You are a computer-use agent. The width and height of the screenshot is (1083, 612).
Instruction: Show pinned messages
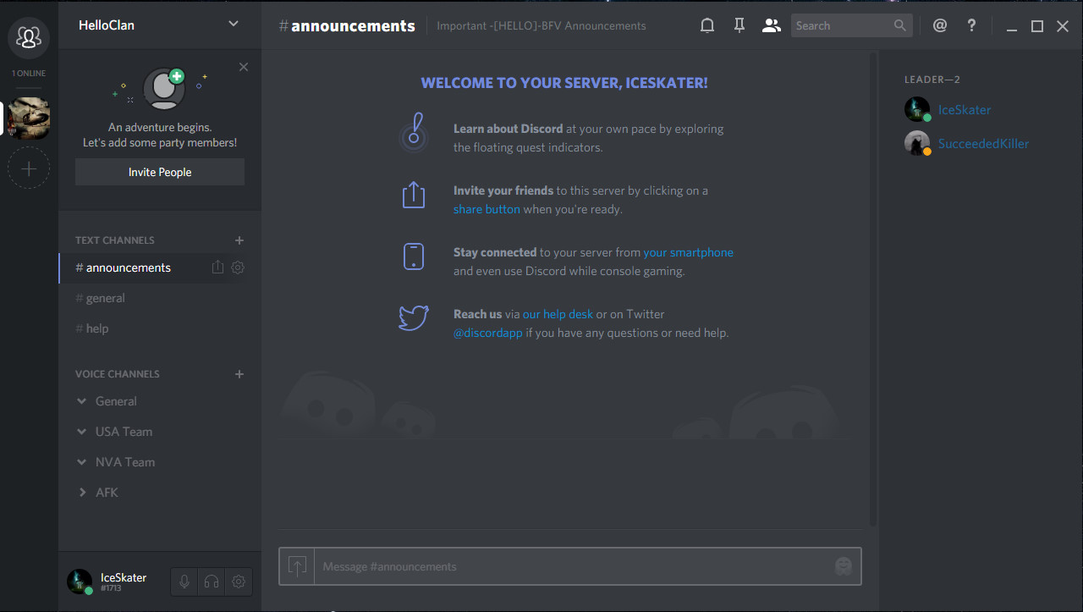(x=739, y=25)
